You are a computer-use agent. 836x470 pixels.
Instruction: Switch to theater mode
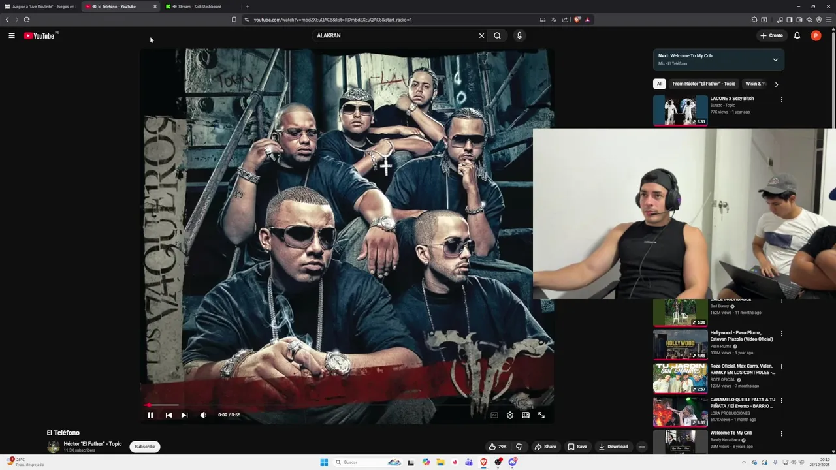tap(526, 415)
